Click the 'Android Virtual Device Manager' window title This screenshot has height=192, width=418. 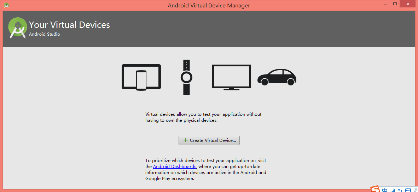(x=209, y=5)
